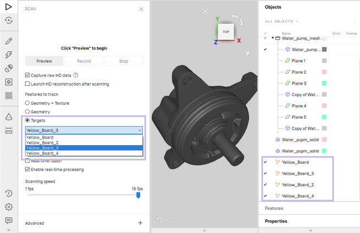Viewport: 360px width, 233px height.
Task: Toggle visibility check for Yellow_Board_4
Action: click(265, 196)
